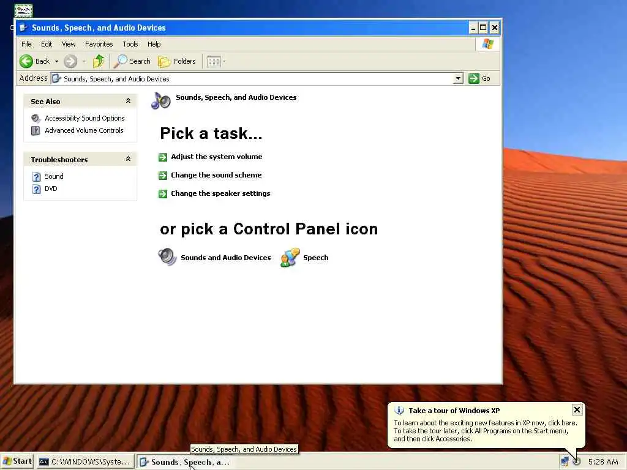Close the Windows XP tour balloon

click(577, 409)
